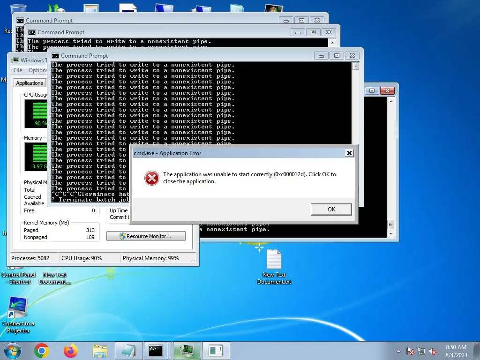Click scroll-up arrow in front Command Prompt
This screenshot has width=480, height=360.
click(355, 66)
